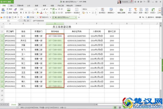Viewport: 163px width, 109px height.
Task: Click Merge and Center (合并居中) icon
Action: pyautogui.click(x=69, y=10)
